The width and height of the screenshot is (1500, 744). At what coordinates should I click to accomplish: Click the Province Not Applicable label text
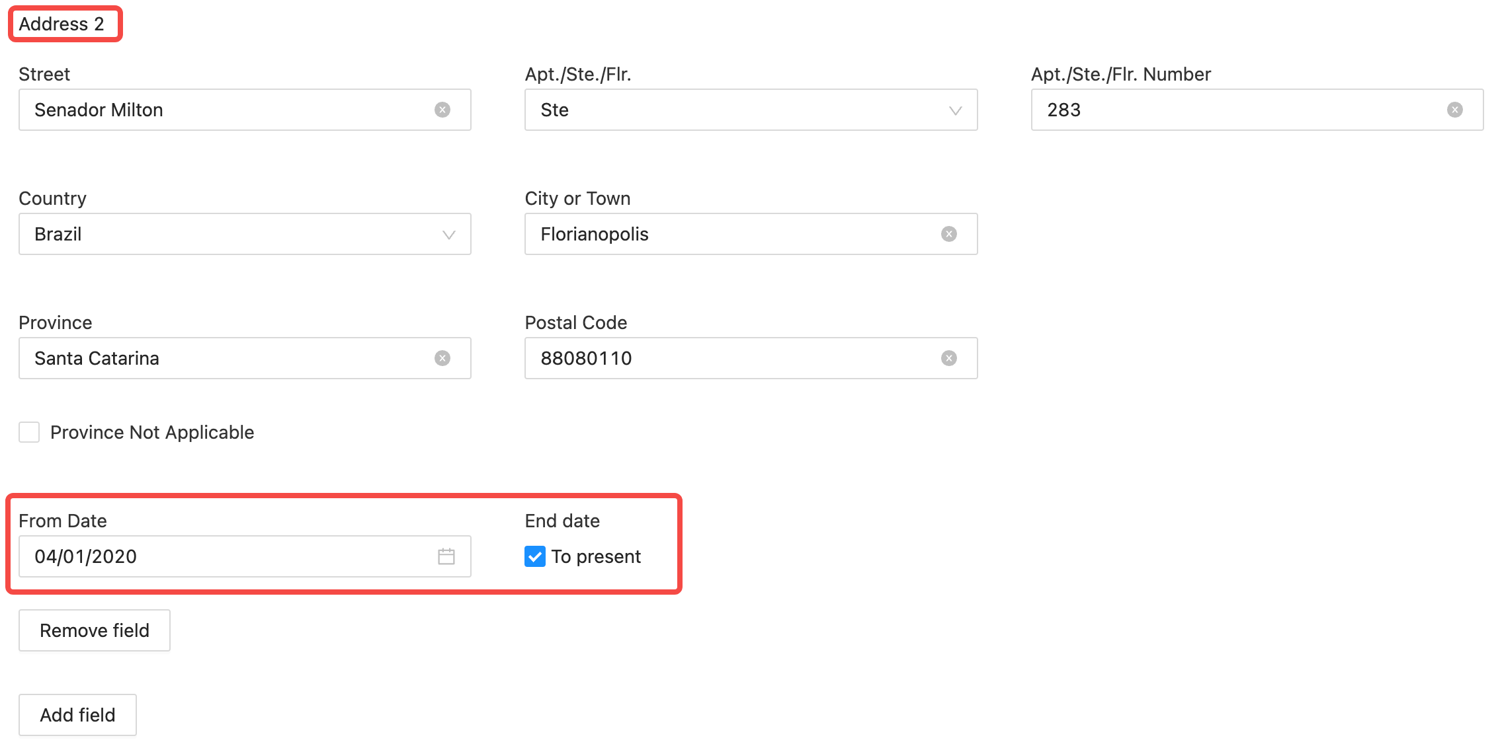pos(152,432)
